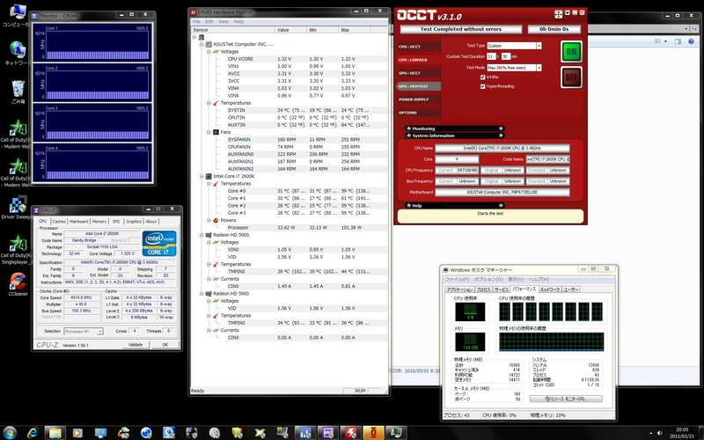704x440 pixels.
Task: Toggle the Hyperthreading checkbox in OCCT
Action: (482, 86)
